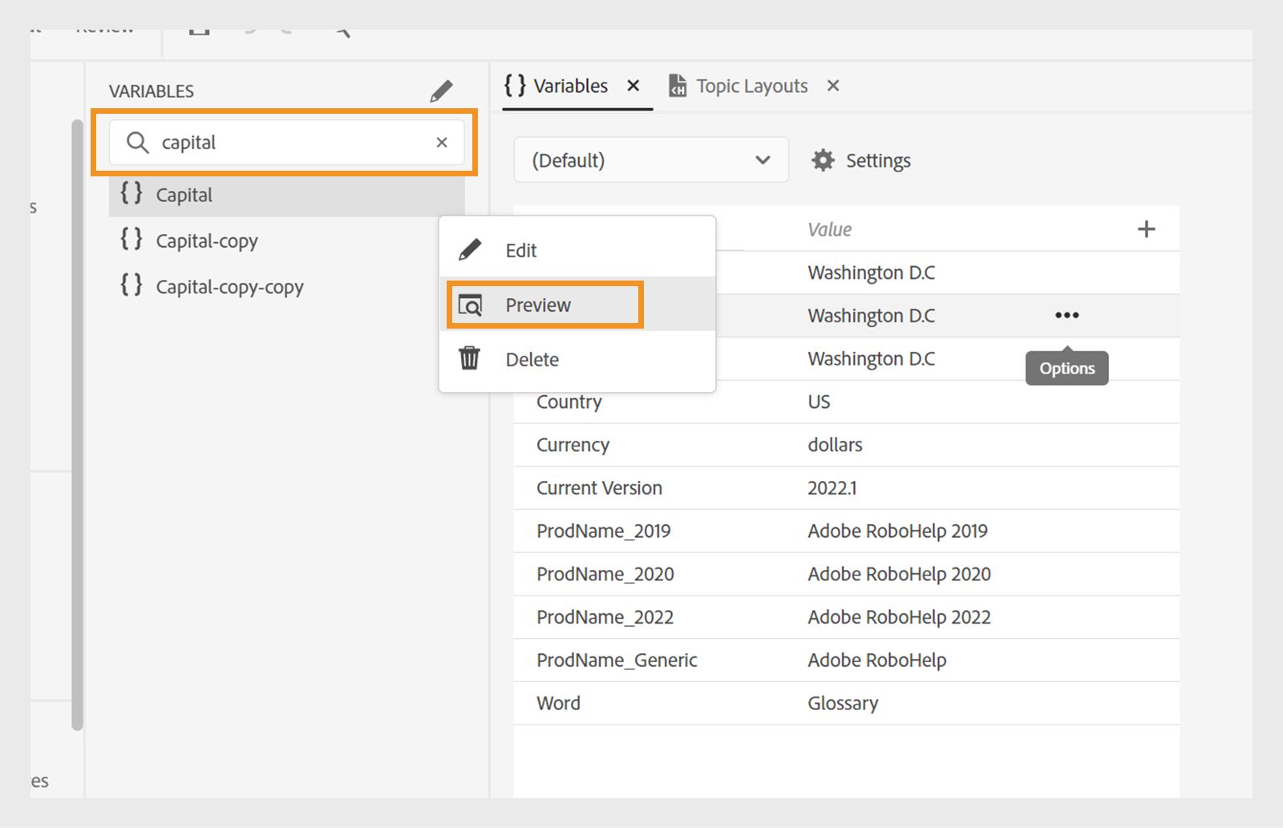Screen dimensions: 1283x828
Task: Select the Current Version row
Action: pos(846,488)
